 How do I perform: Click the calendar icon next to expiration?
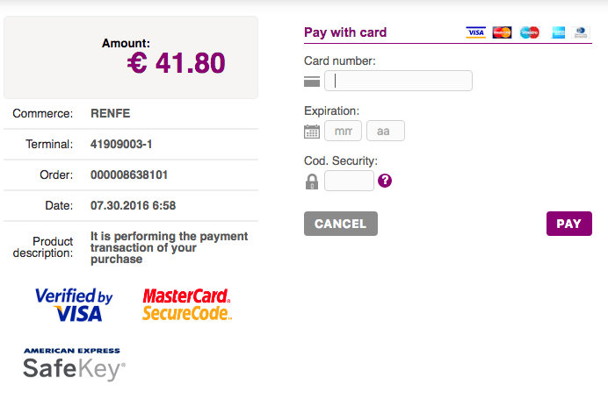[x=312, y=132]
